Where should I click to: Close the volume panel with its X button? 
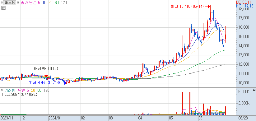pyautogui.click(x=254, y=90)
